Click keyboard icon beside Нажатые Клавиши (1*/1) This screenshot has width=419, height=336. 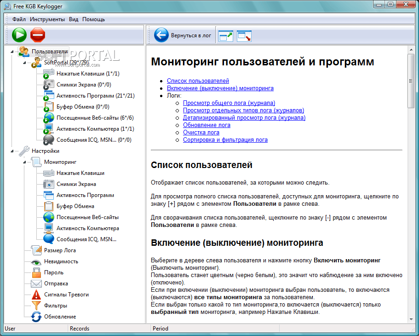pos(49,74)
